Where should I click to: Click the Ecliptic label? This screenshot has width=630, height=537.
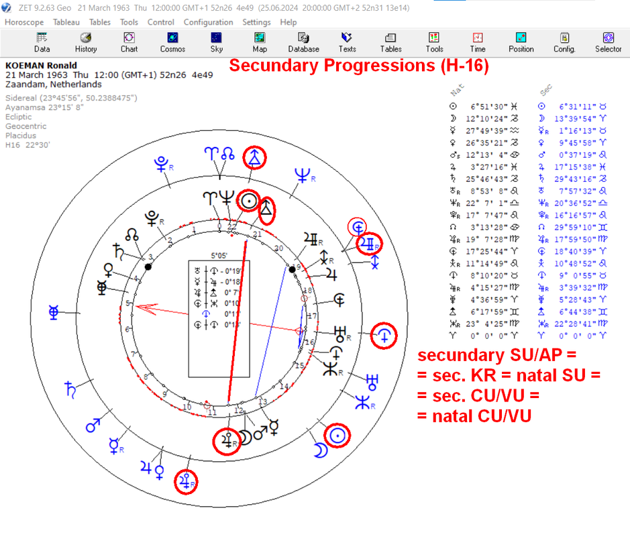tap(19, 117)
